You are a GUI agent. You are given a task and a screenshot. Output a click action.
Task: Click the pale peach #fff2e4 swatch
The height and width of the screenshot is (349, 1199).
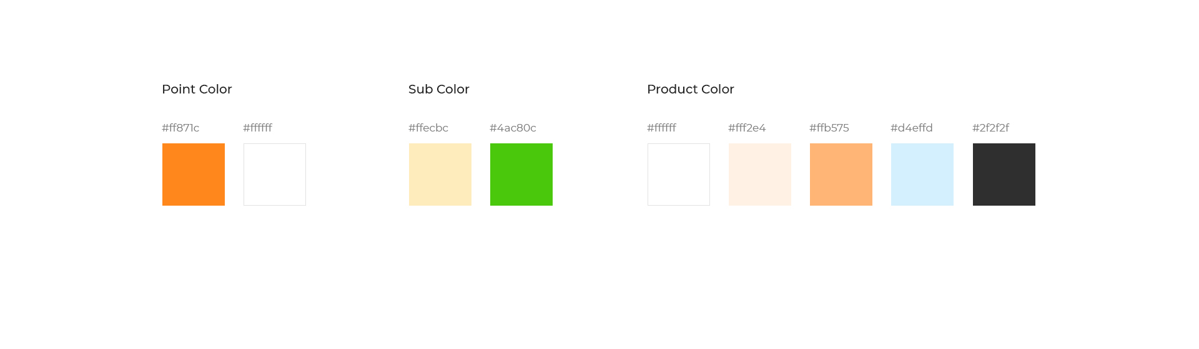tap(760, 174)
